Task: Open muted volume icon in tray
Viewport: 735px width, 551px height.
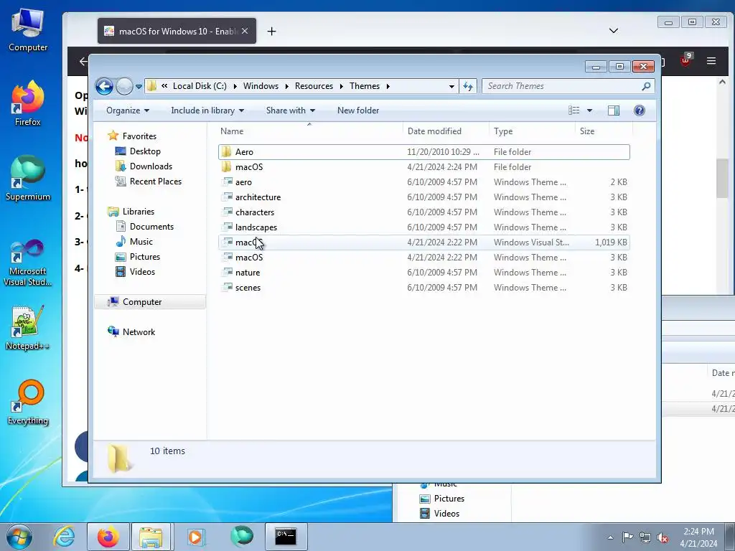Action: [663, 538]
